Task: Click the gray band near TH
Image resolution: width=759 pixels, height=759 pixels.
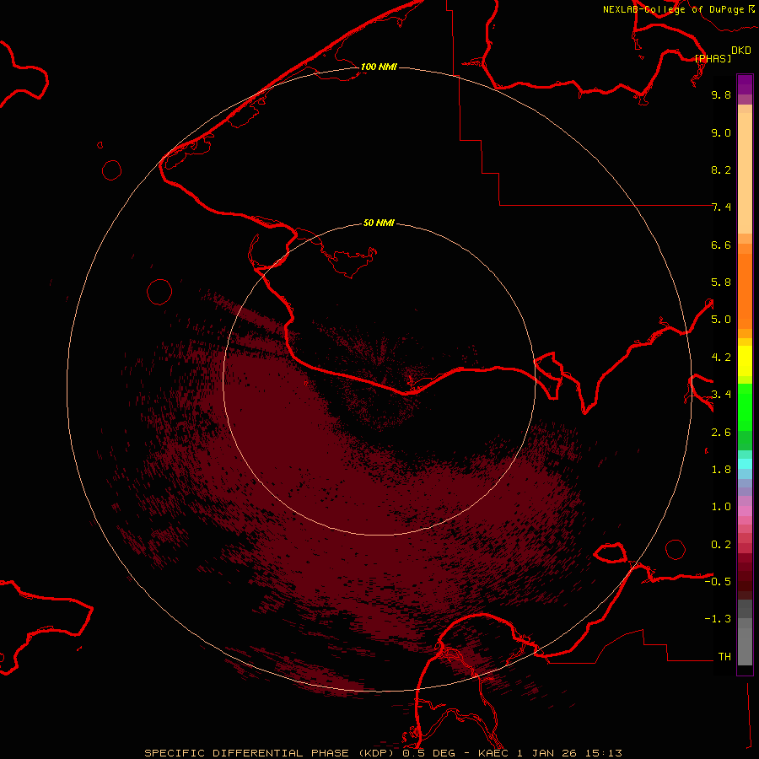Action: (745, 646)
